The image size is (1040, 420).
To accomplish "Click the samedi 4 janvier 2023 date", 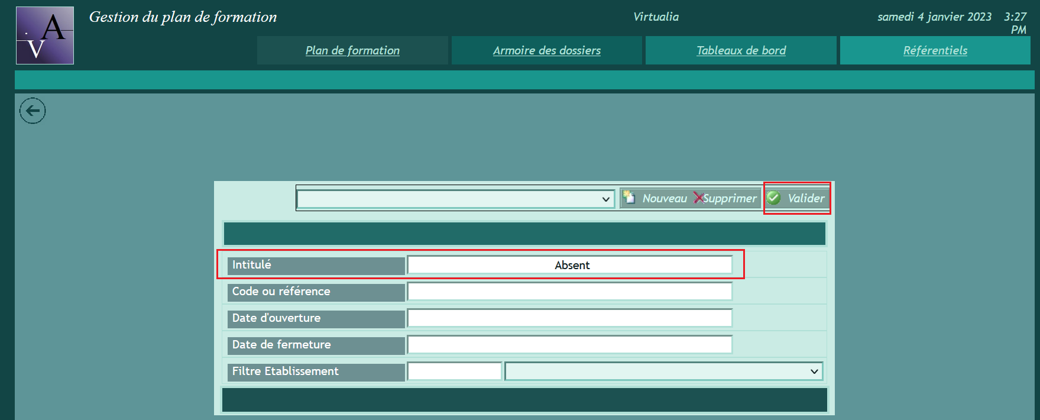I will coord(934,17).
